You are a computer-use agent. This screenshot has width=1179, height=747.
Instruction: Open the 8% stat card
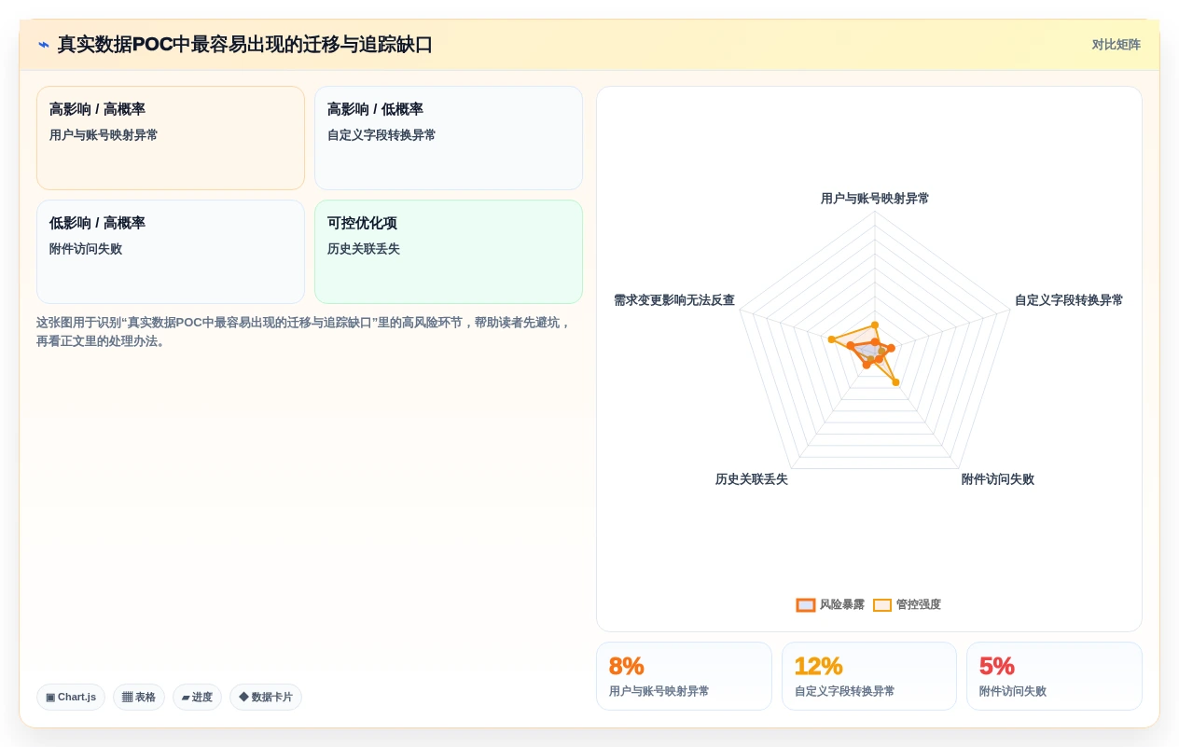pos(684,676)
